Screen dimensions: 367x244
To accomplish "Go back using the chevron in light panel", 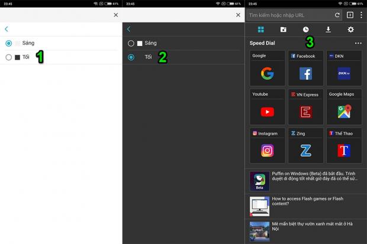I will (7, 28).
